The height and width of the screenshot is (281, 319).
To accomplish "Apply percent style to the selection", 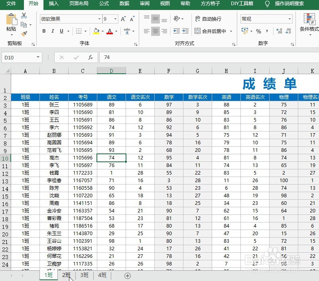I will click(259, 30).
